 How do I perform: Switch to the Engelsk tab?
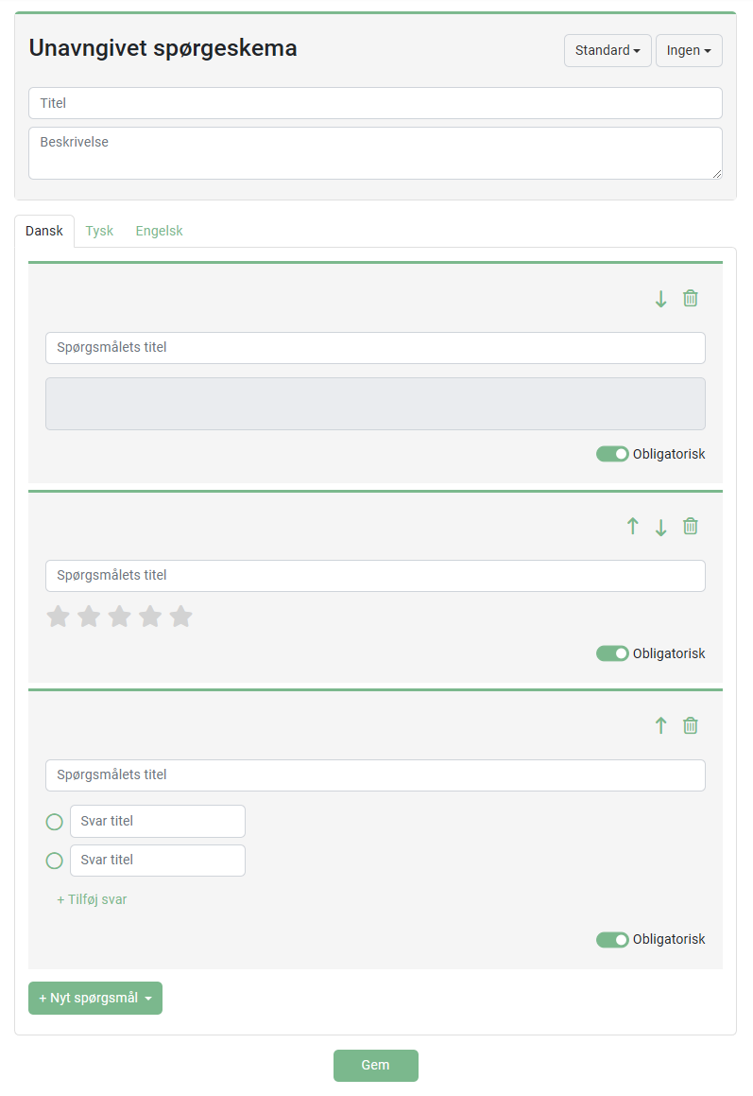159,232
